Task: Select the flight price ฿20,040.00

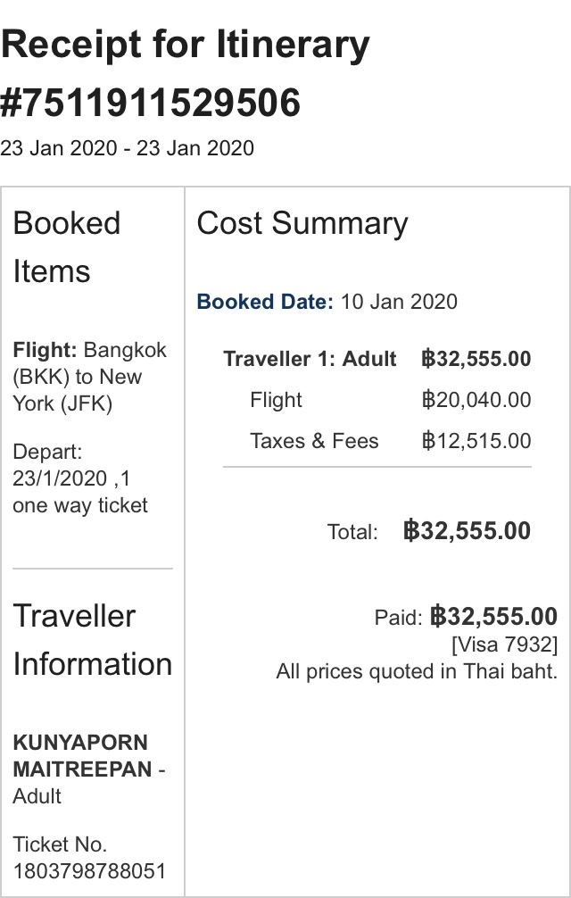Action: pos(476,400)
